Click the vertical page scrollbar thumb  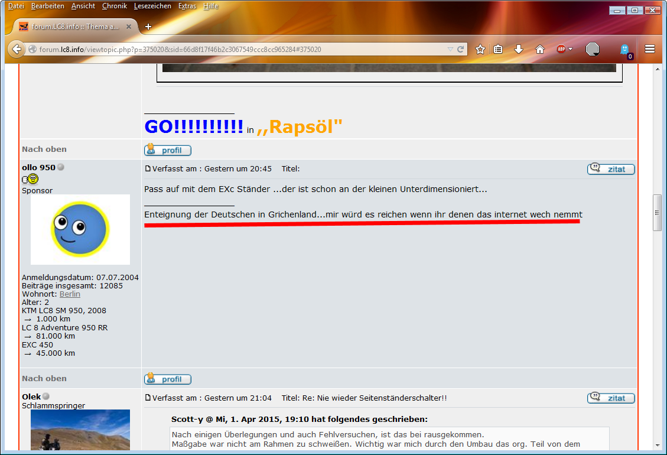[656, 212]
